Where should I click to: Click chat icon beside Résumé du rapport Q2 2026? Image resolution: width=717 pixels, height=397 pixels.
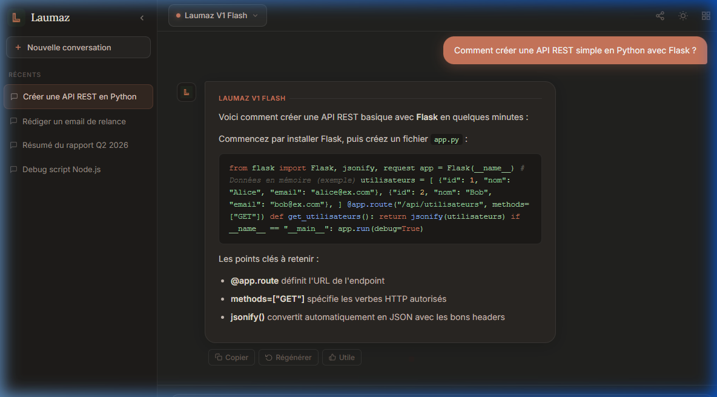pos(14,145)
